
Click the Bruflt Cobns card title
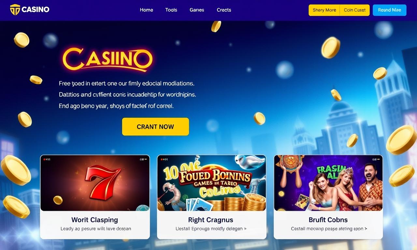click(x=328, y=220)
